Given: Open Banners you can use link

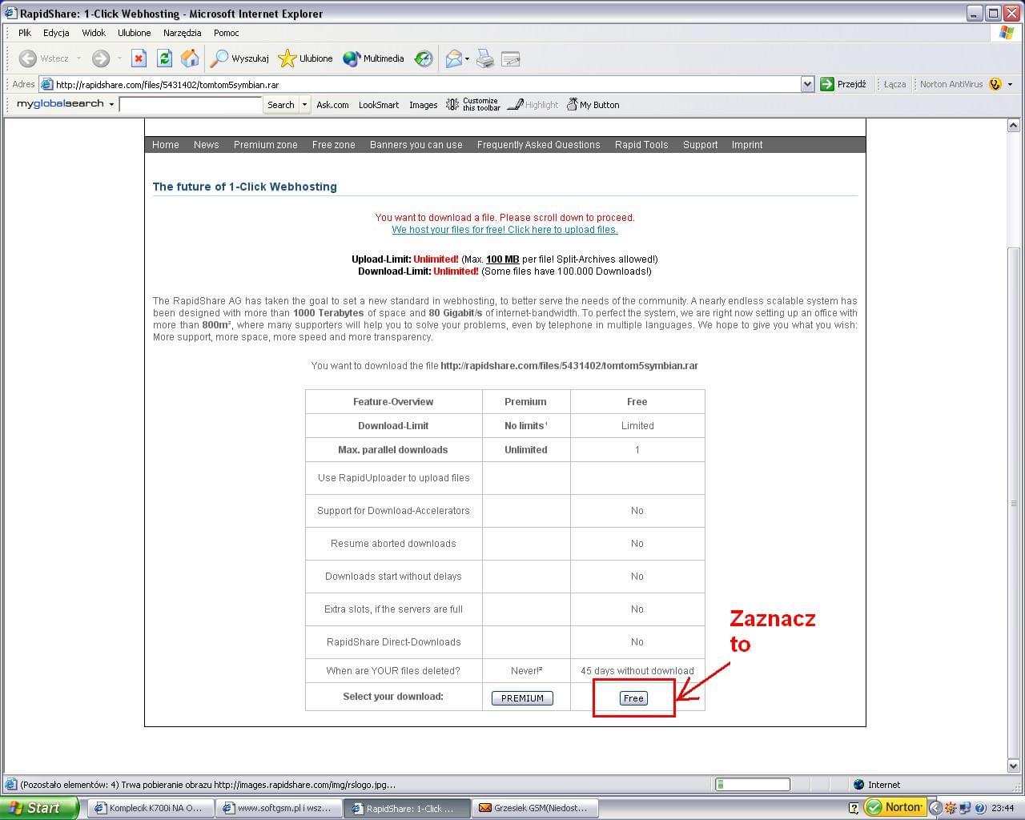Looking at the screenshot, I should [x=416, y=145].
